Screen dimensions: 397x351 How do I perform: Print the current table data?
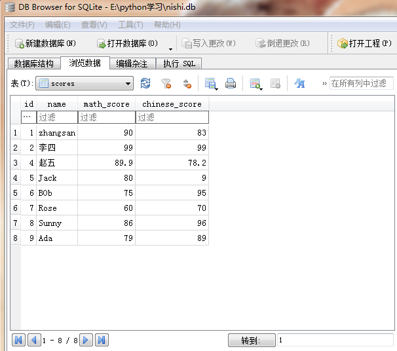point(231,83)
